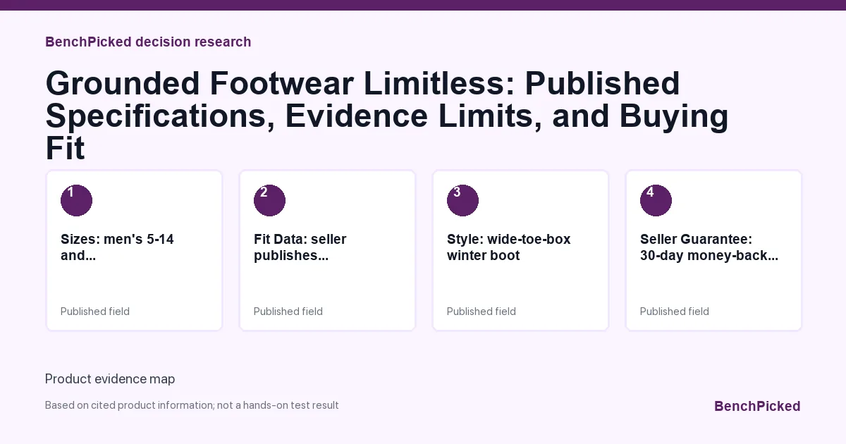846x444 pixels.
Task: Select the 'Sizes: men's 5-14 and...' card title
Action: [x=117, y=247]
